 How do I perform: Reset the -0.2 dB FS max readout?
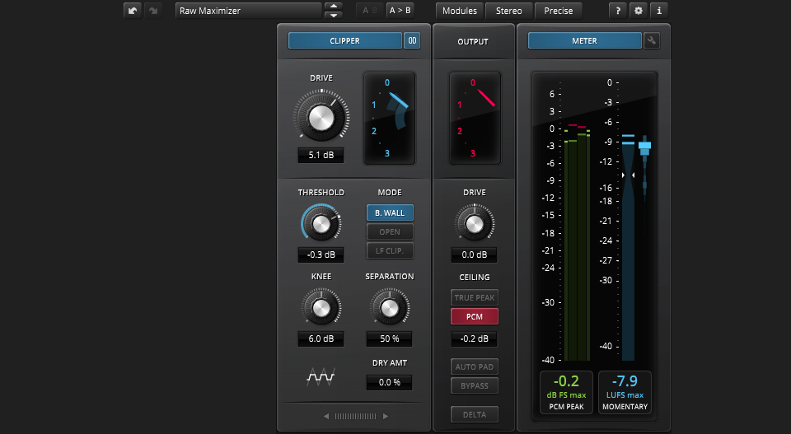click(x=567, y=393)
